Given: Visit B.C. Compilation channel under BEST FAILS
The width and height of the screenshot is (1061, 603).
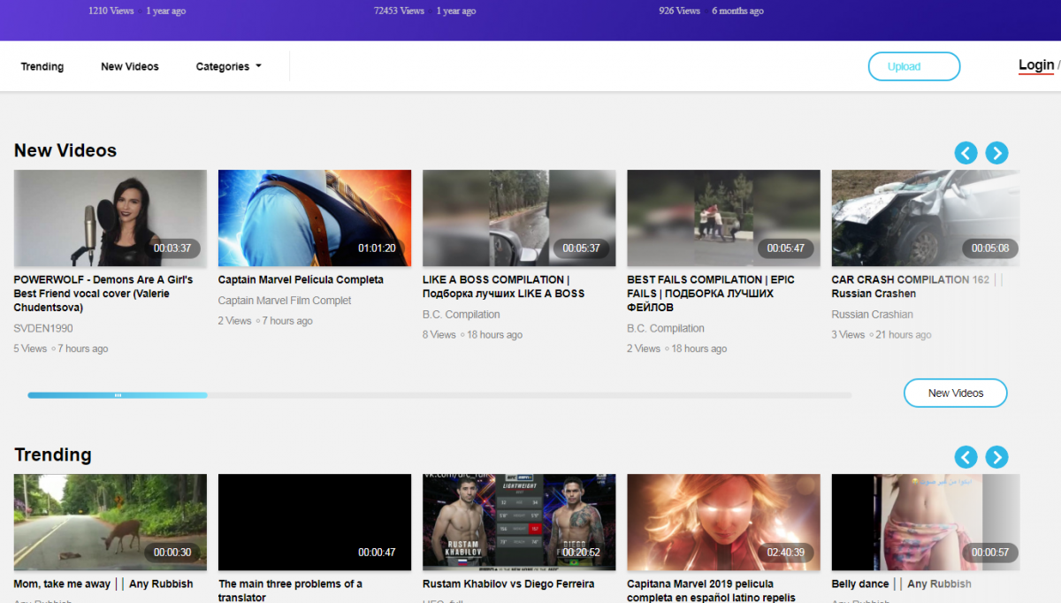Looking at the screenshot, I should pos(666,328).
